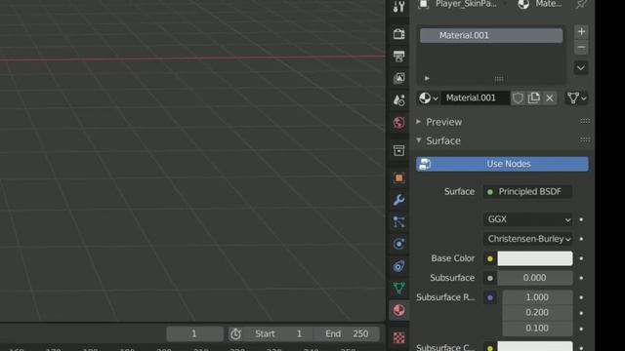Open material slot specials chevron menu
Viewport: 625px width, 351px height.
(581, 68)
